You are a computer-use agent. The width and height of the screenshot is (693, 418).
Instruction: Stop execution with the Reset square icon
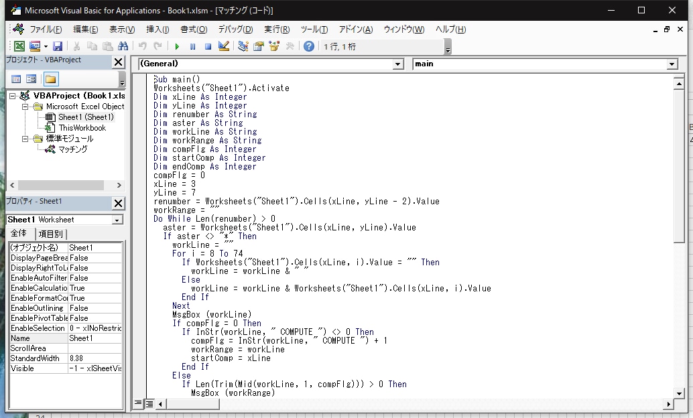208,46
